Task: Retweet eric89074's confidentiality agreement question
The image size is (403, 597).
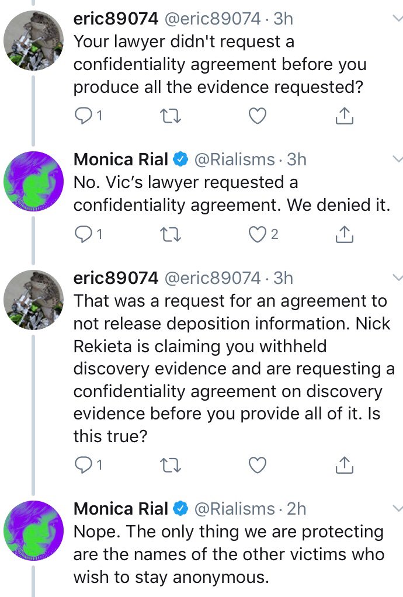Action: pyautogui.click(x=170, y=116)
